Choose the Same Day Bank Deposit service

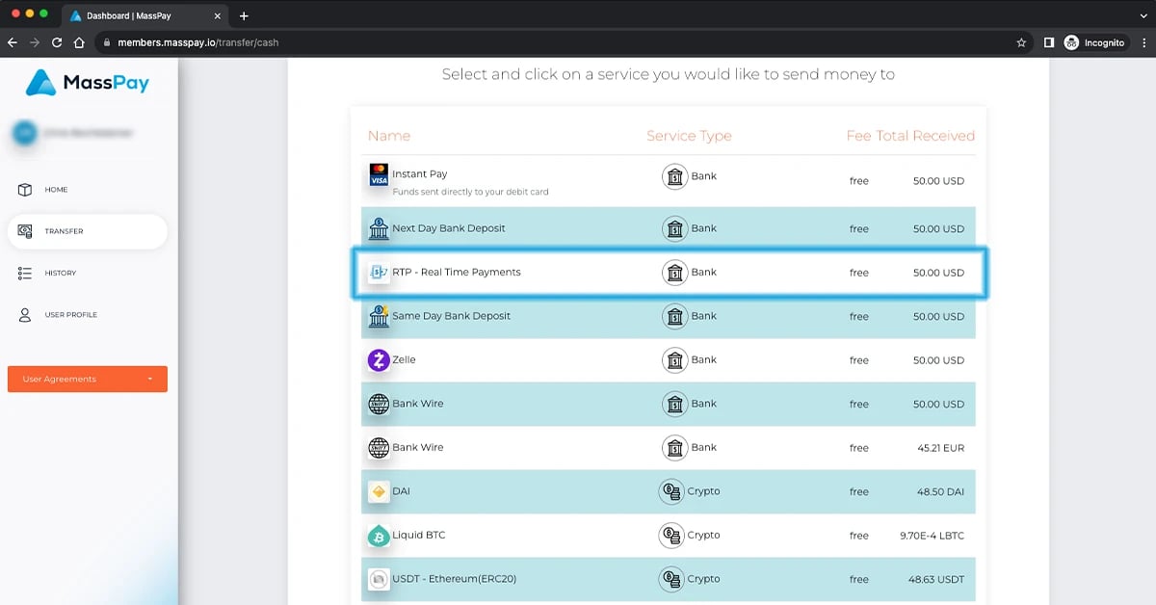(x=578, y=316)
